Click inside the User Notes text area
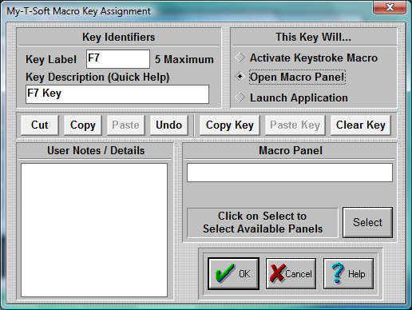Viewport: 412px width, 310px height. [94, 230]
